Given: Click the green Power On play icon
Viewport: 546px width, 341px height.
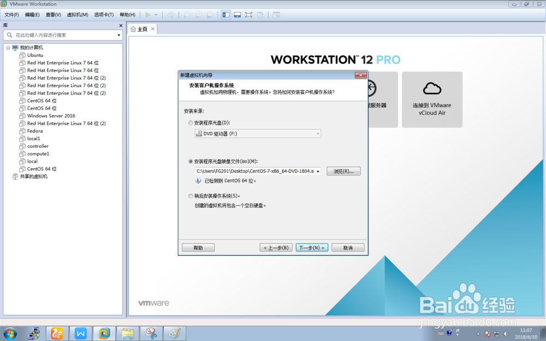Looking at the screenshot, I should click(148, 15).
